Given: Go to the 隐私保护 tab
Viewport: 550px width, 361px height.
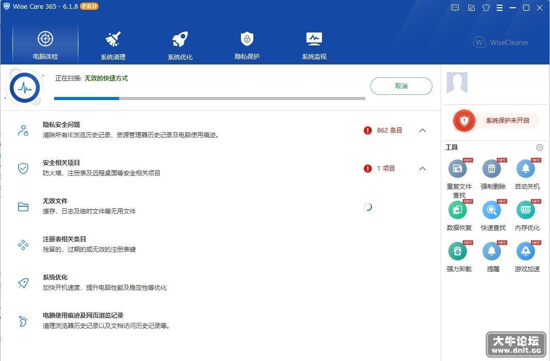Looking at the screenshot, I should [x=247, y=44].
